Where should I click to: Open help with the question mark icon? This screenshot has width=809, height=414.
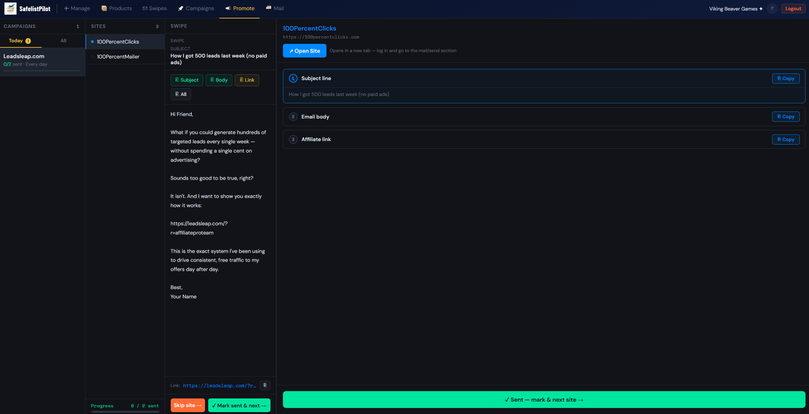pos(772,9)
